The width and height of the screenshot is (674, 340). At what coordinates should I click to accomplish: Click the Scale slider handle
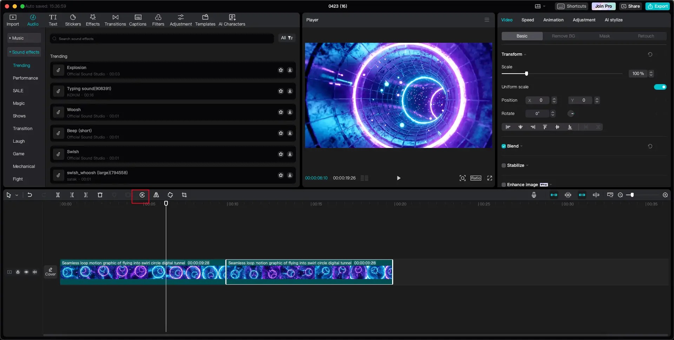click(526, 74)
